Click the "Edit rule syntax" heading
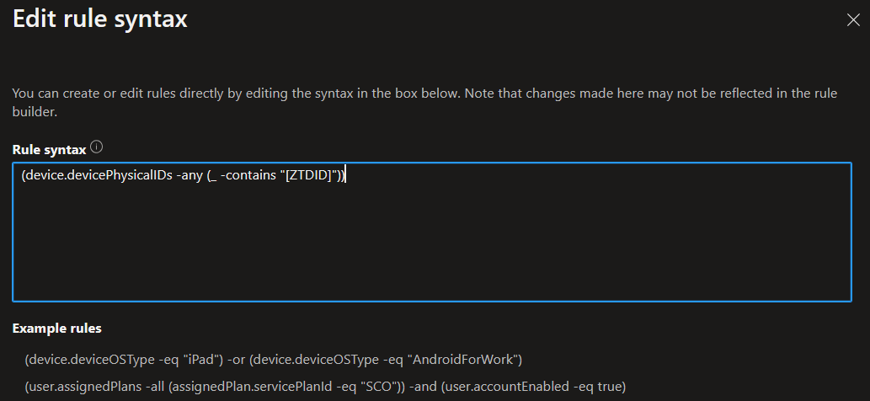The width and height of the screenshot is (870, 401). coord(99,19)
